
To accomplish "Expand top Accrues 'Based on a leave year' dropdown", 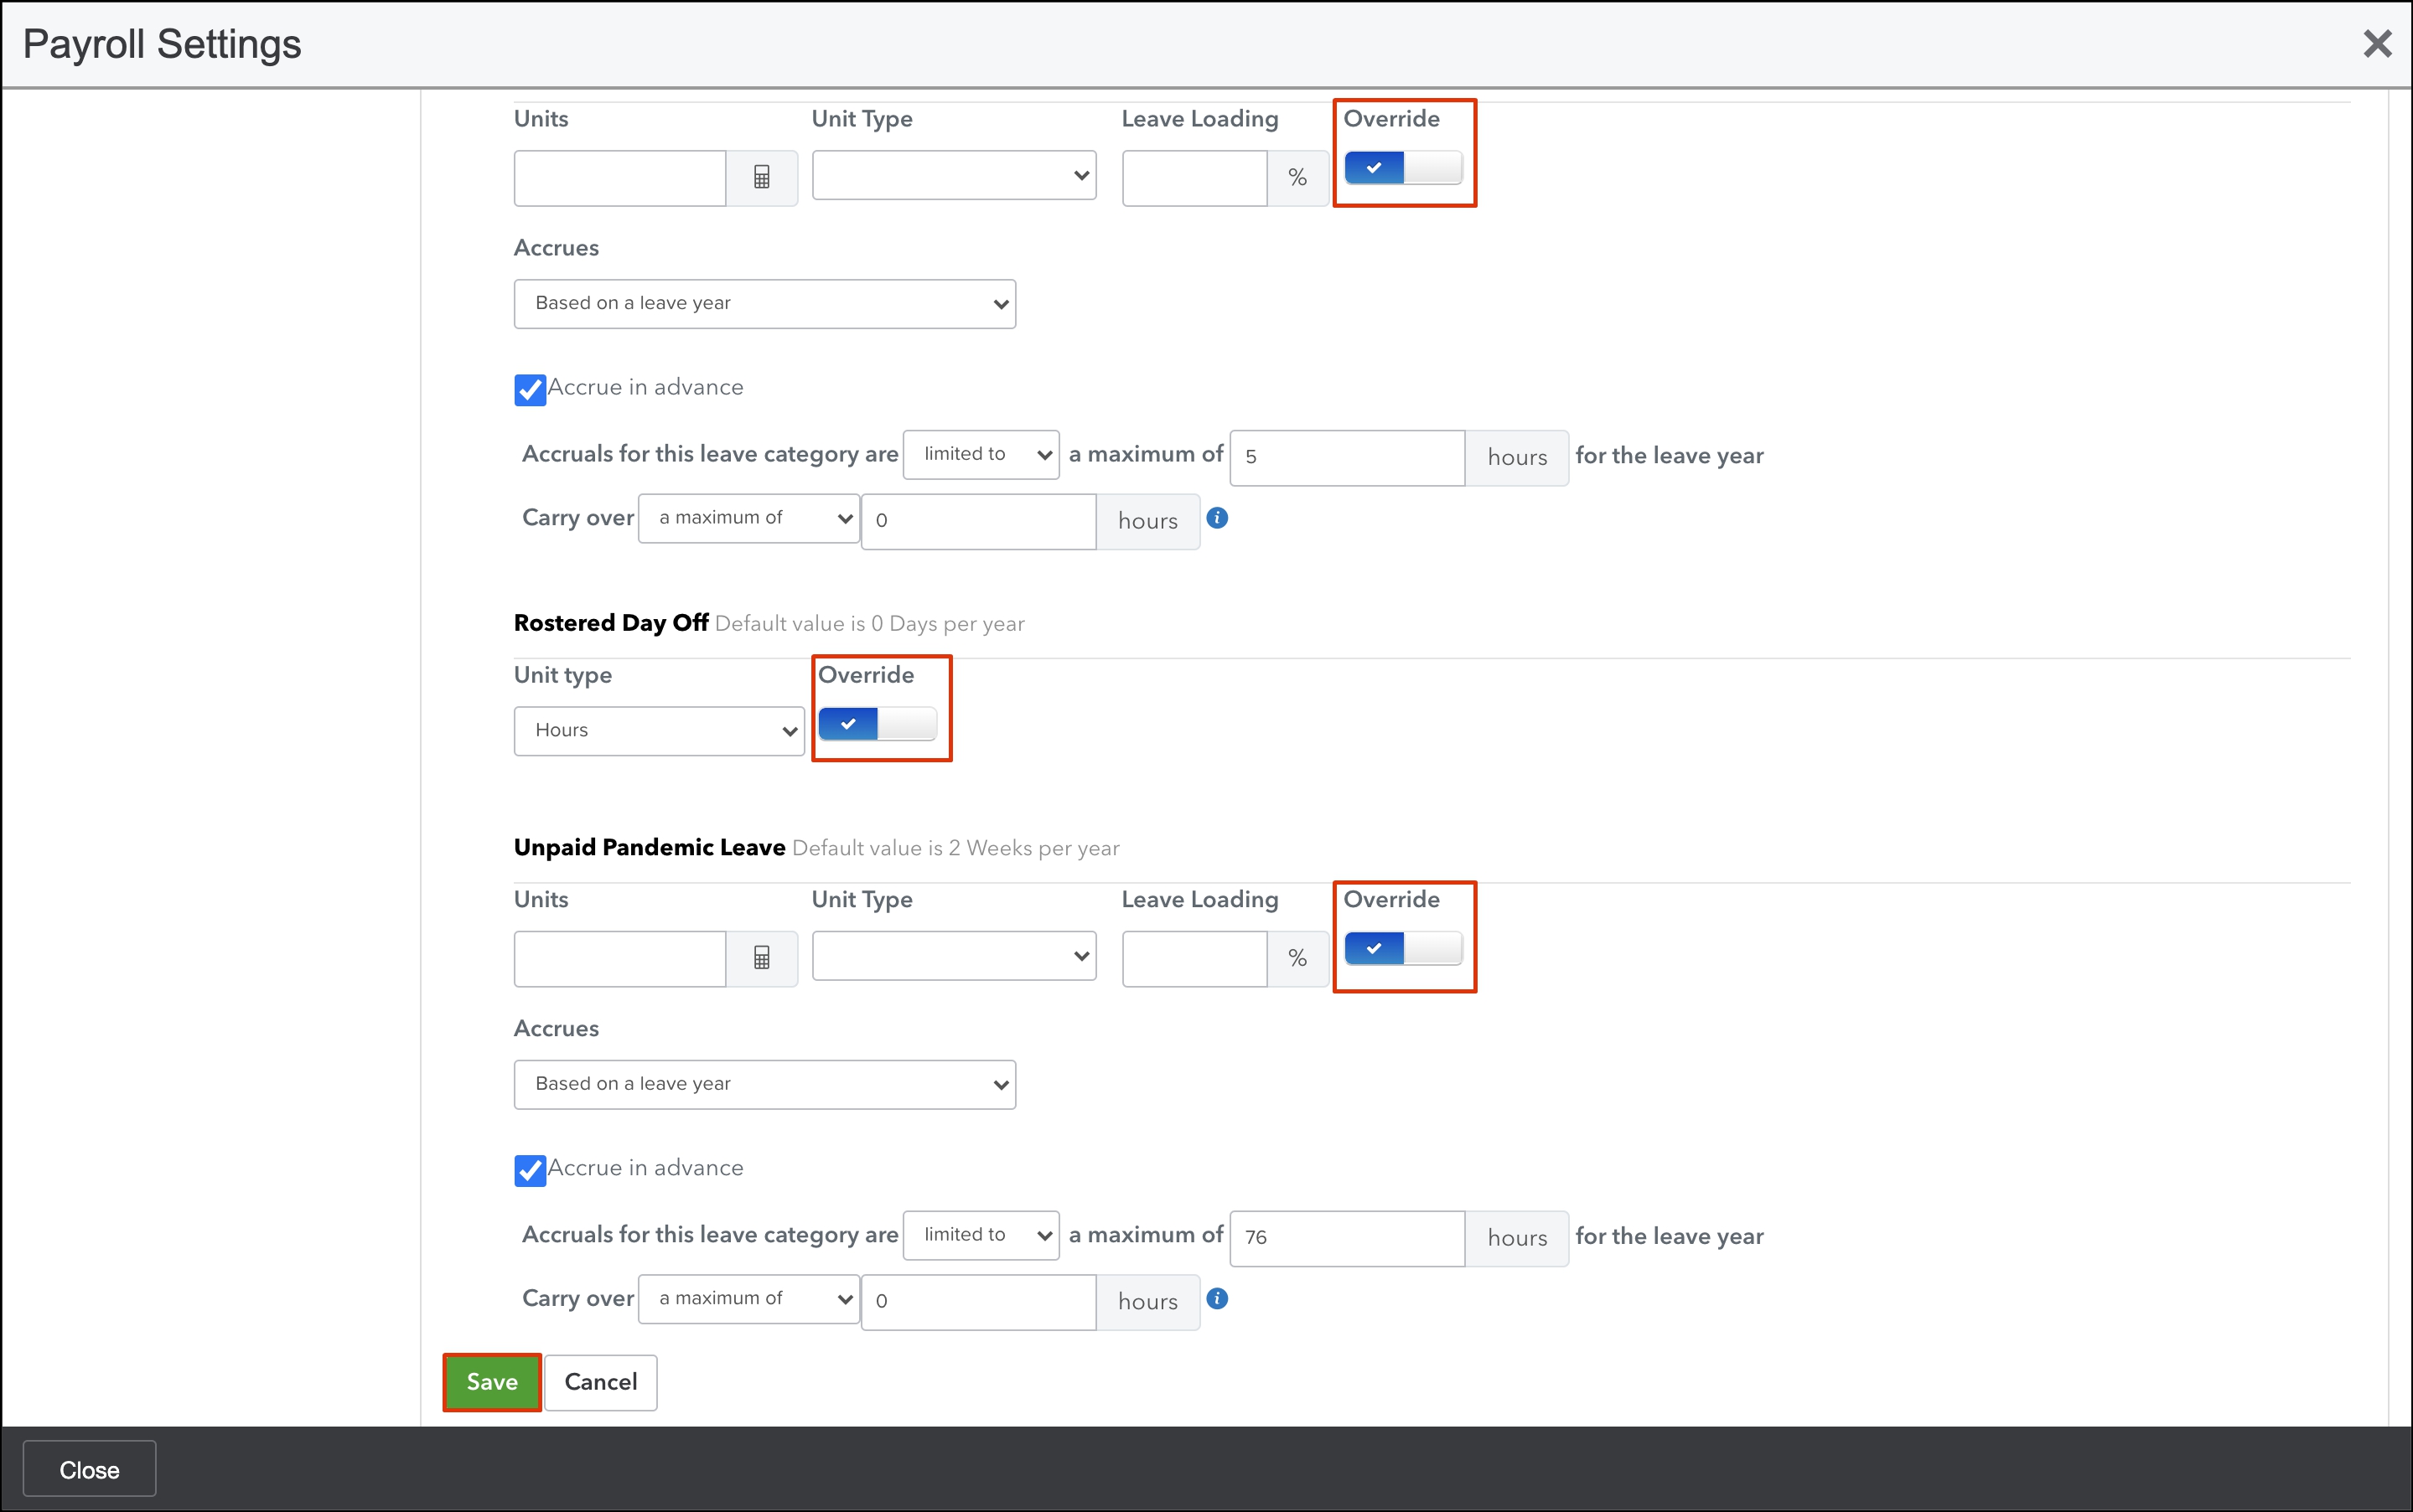I will (x=764, y=304).
